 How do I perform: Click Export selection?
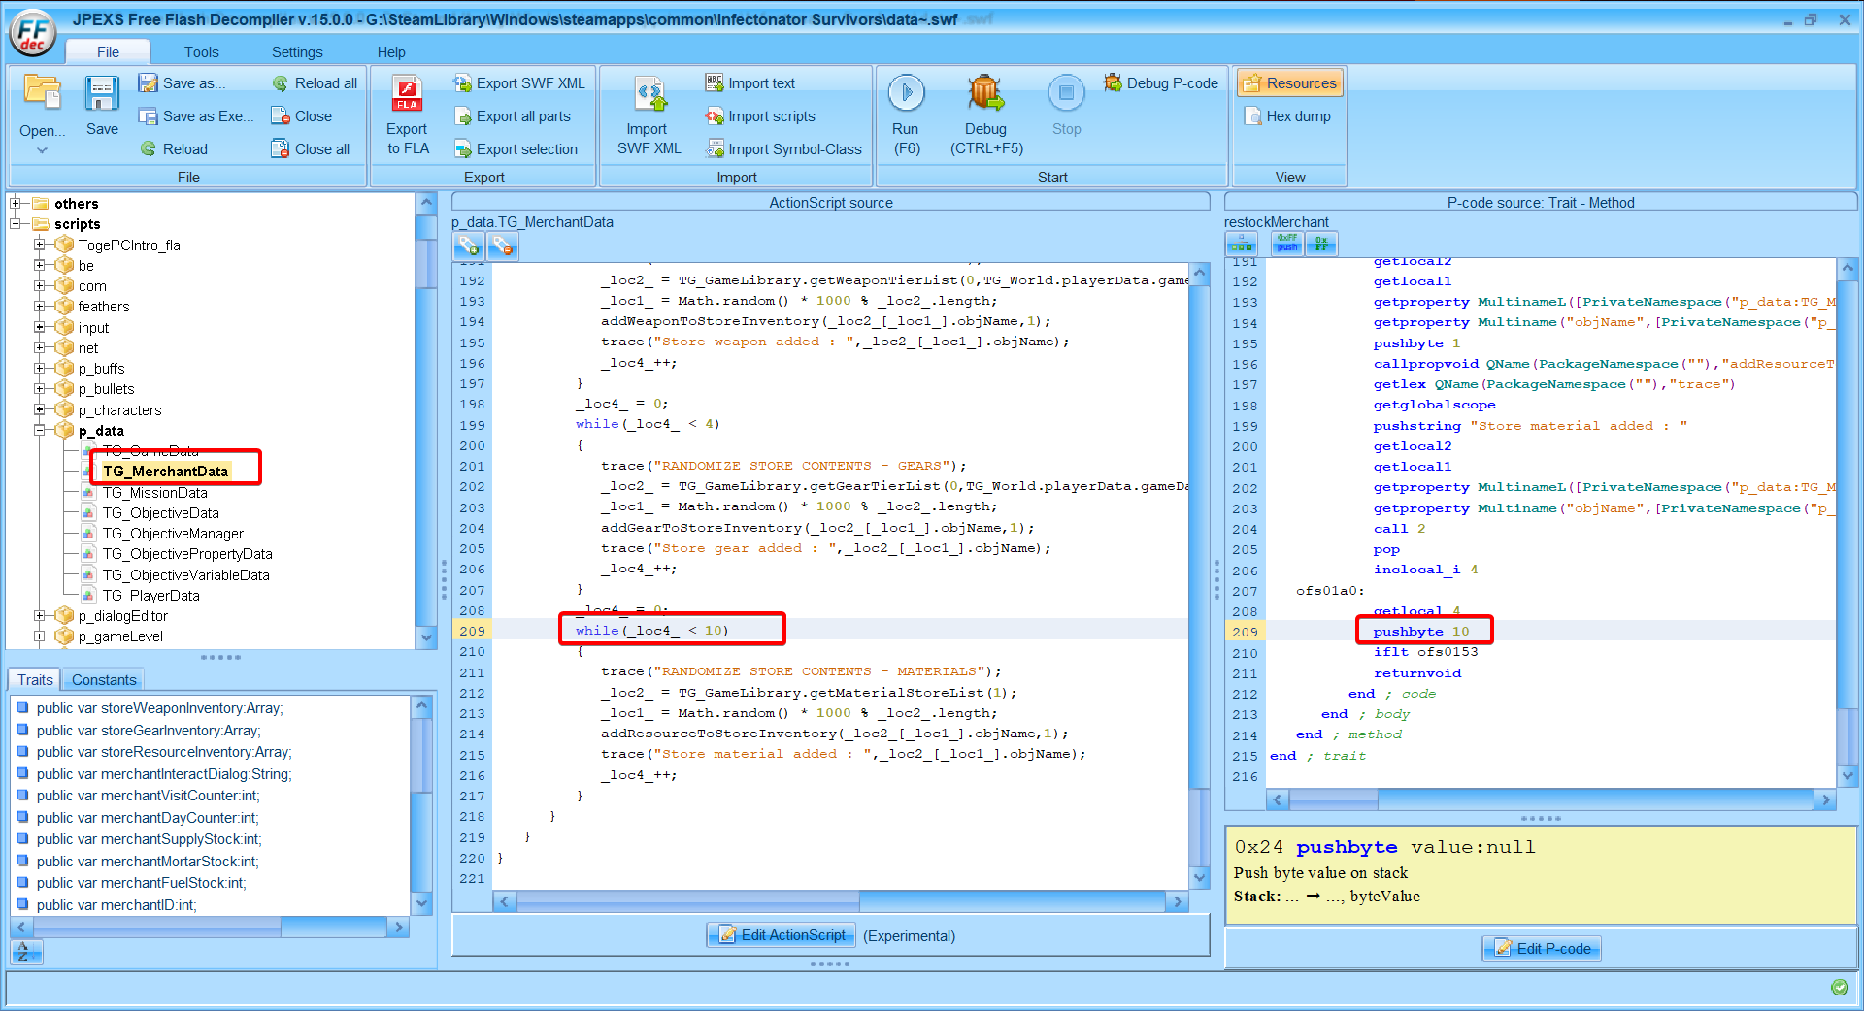click(516, 149)
